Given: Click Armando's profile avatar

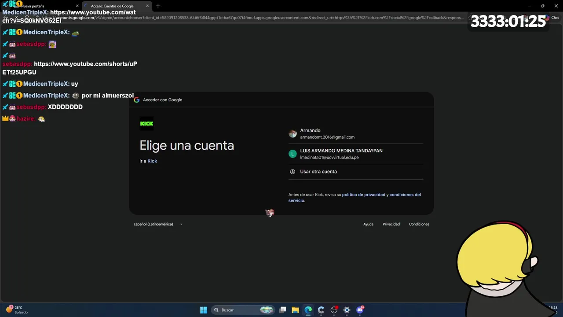Looking at the screenshot, I should (x=292, y=134).
